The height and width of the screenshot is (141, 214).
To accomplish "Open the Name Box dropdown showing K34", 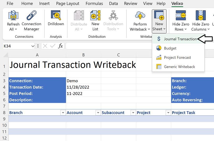I will pos(33,46).
